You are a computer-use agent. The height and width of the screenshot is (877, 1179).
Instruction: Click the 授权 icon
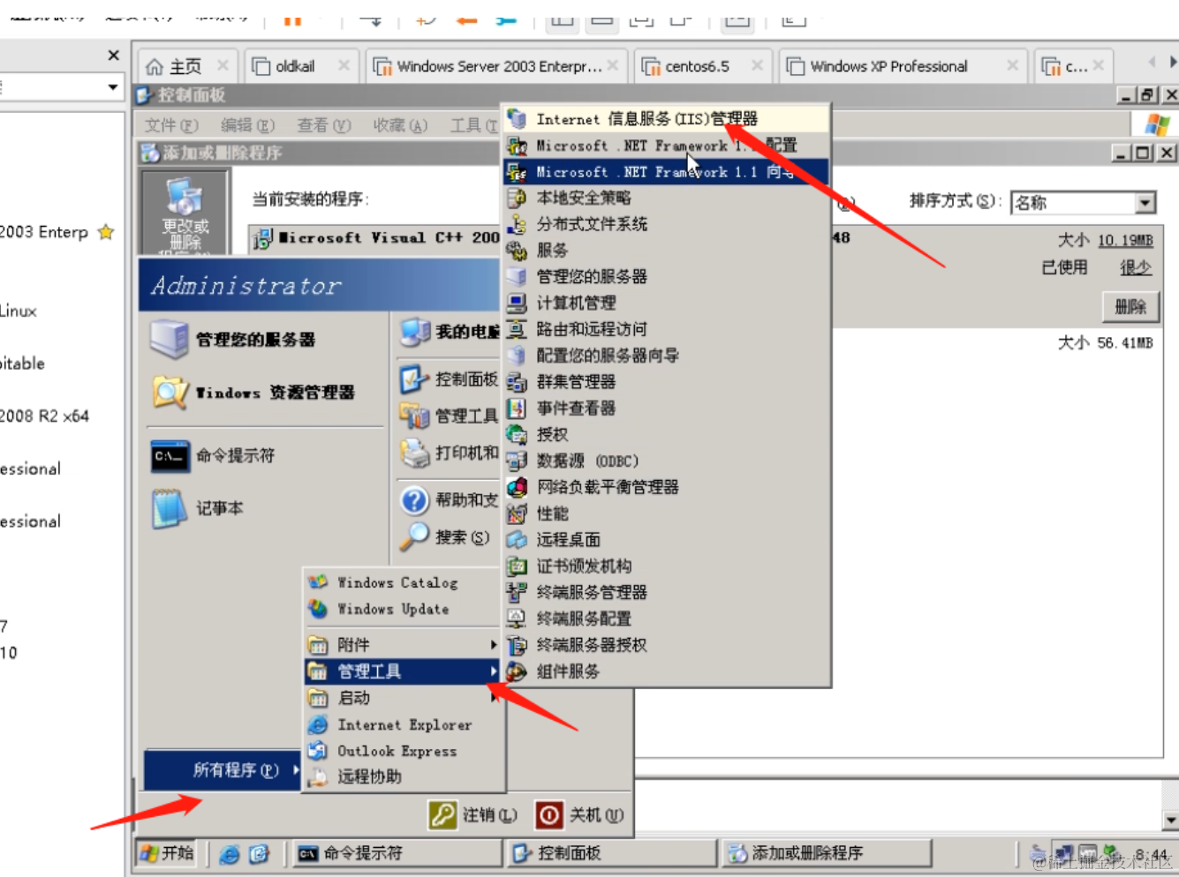click(x=517, y=434)
